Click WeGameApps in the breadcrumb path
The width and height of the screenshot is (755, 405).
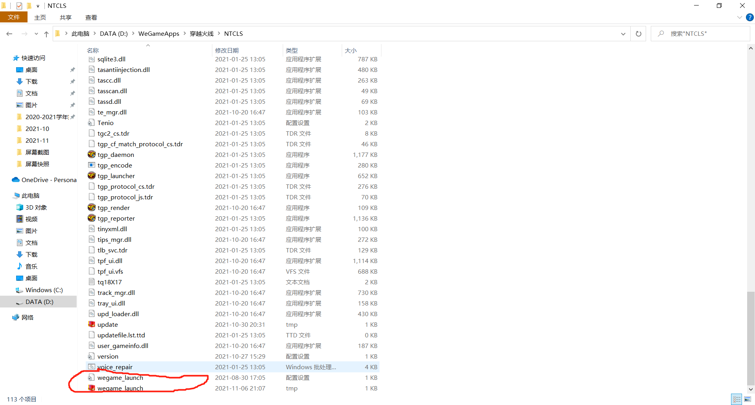(158, 34)
